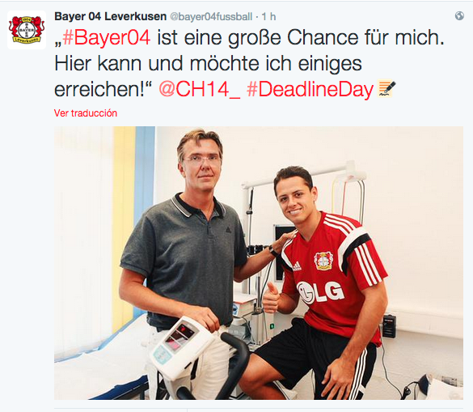Click the 1 h timestamp
Image resolution: width=473 pixels, height=412 pixels.
tap(268, 17)
